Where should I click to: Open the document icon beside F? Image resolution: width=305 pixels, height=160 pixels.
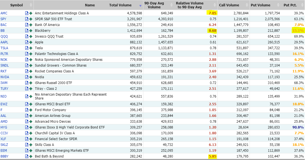27,110
